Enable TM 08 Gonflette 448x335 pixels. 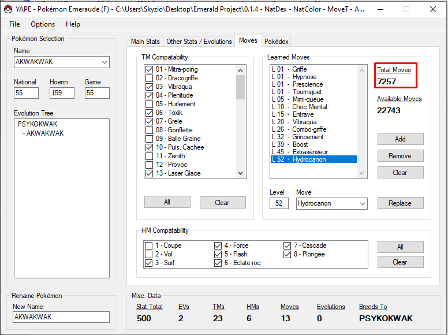(149, 130)
